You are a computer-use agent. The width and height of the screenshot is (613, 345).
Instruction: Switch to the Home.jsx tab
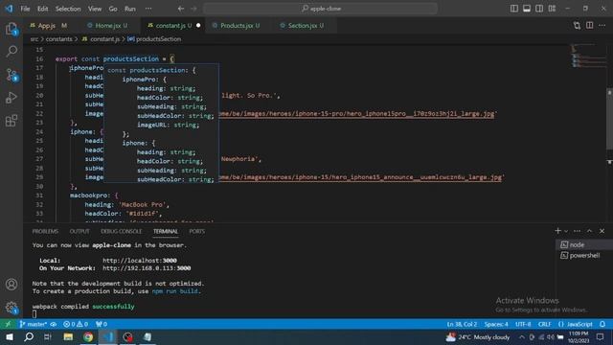111,26
